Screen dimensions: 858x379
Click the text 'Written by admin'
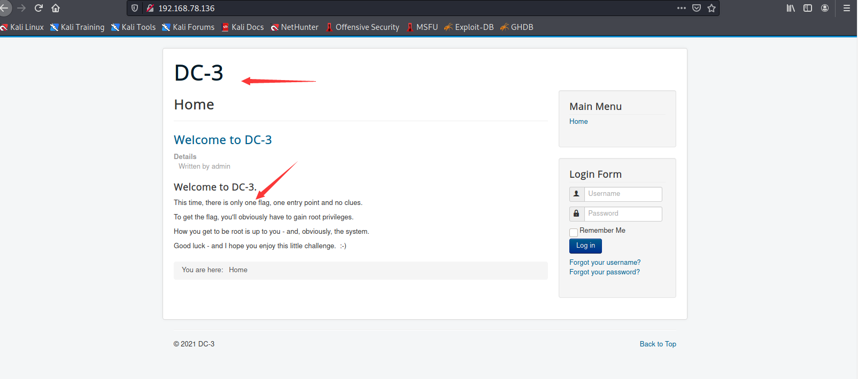pyautogui.click(x=204, y=167)
